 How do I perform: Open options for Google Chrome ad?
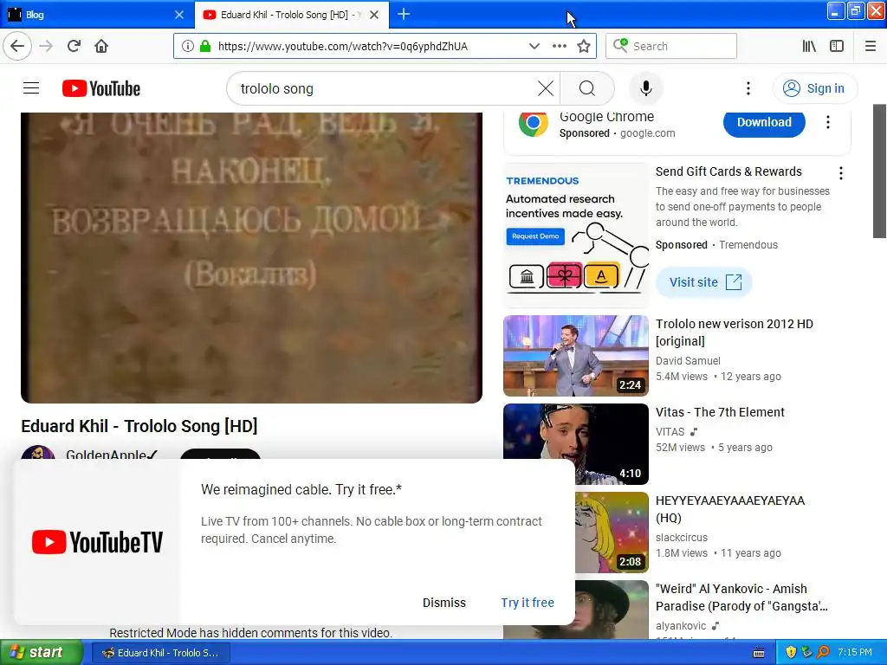pos(827,122)
